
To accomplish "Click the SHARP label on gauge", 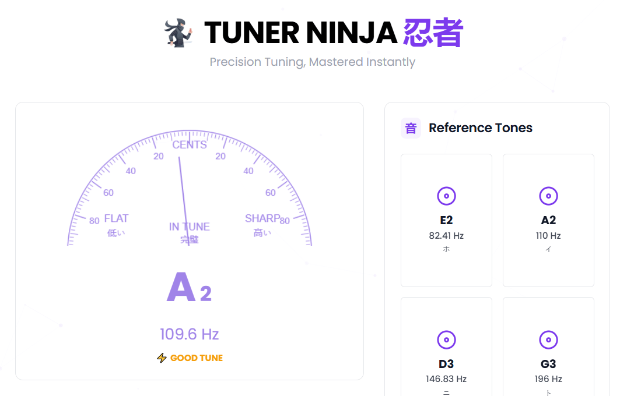I will click(x=262, y=218).
